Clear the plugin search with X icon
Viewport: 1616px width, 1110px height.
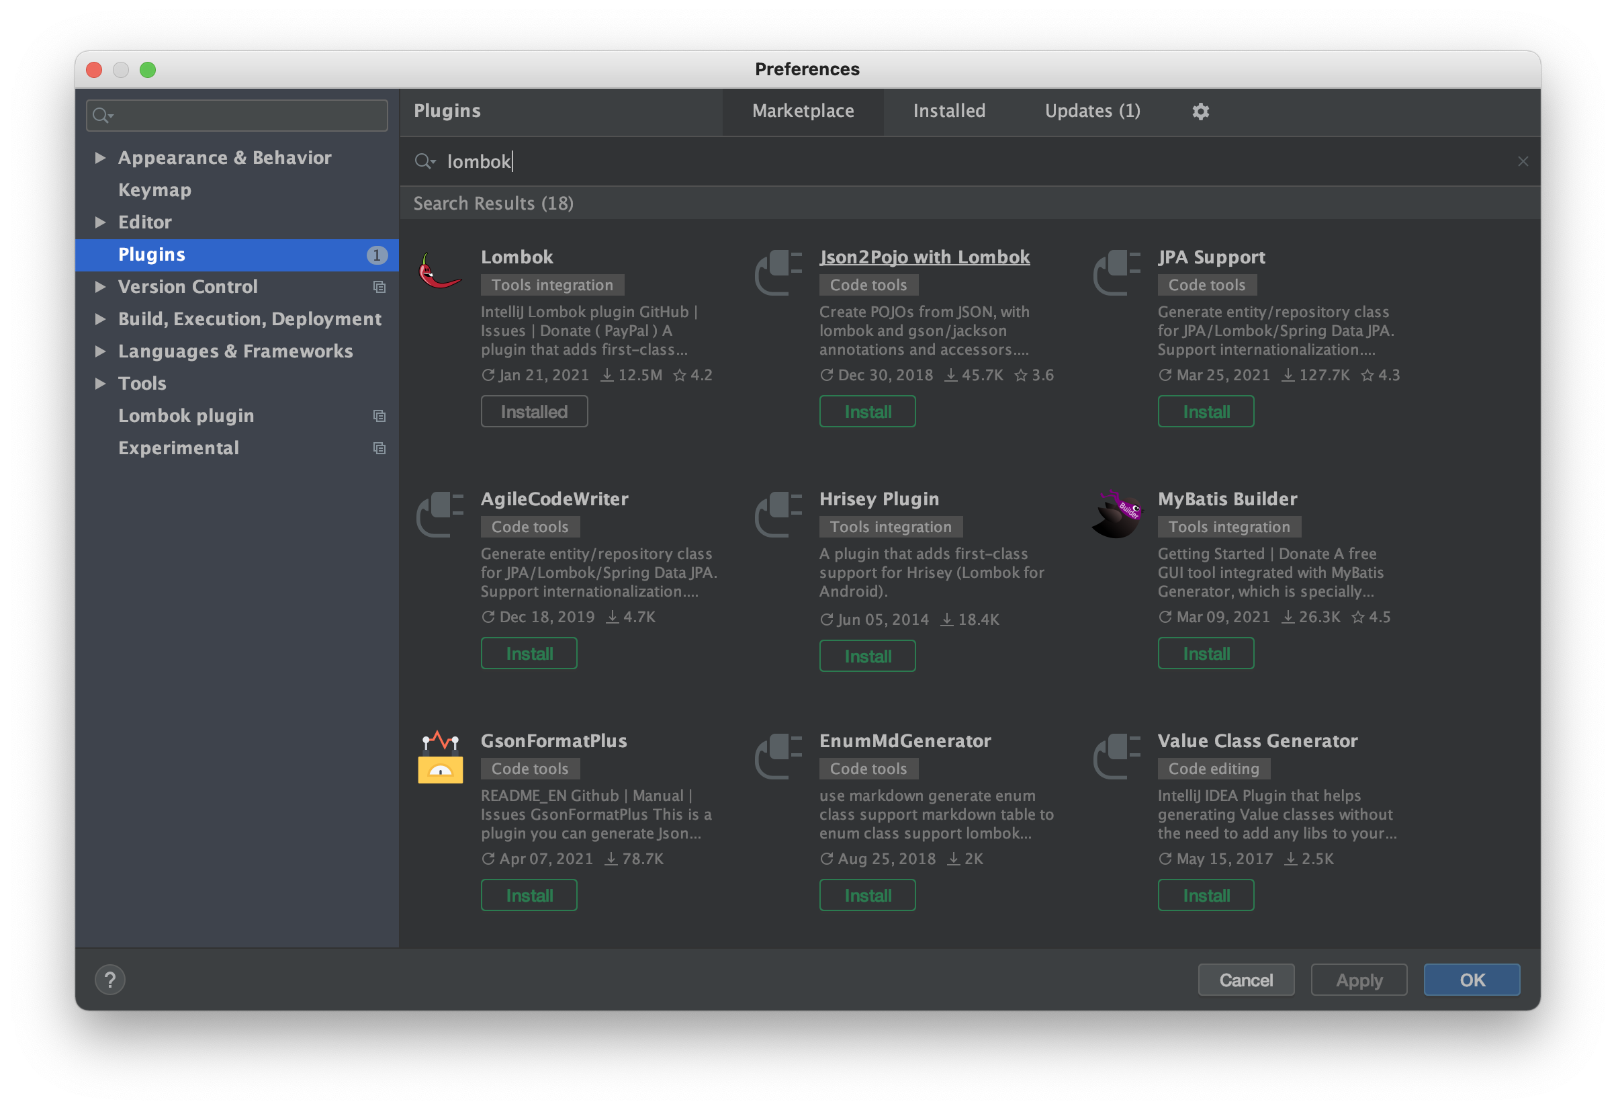pos(1523,161)
